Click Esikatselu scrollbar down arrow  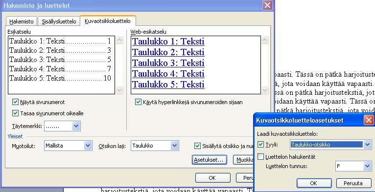[x=119, y=90]
